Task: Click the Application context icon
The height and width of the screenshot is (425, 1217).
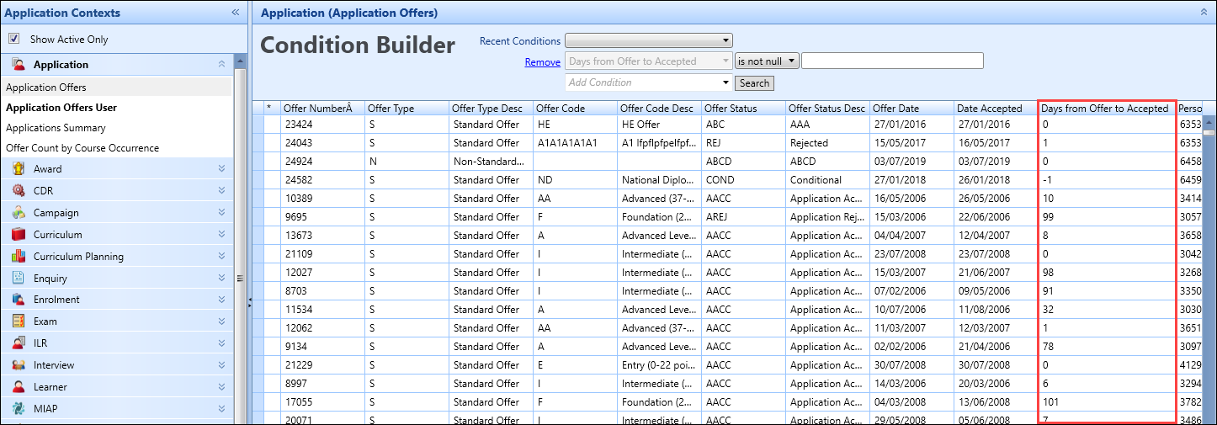Action: (19, 65)
